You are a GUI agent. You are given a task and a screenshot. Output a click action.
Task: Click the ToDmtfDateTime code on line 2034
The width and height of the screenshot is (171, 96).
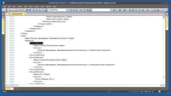(102, 65)
